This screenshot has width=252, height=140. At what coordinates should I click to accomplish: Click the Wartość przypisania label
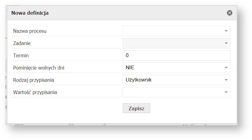(x=35, y=92)
